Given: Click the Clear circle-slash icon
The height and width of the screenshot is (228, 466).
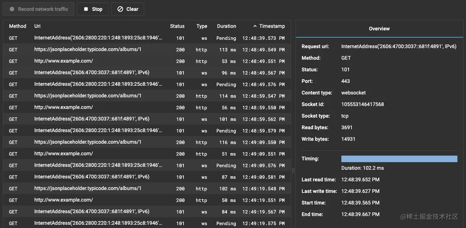Looking at the screenshot, I should tap(120, 9).
